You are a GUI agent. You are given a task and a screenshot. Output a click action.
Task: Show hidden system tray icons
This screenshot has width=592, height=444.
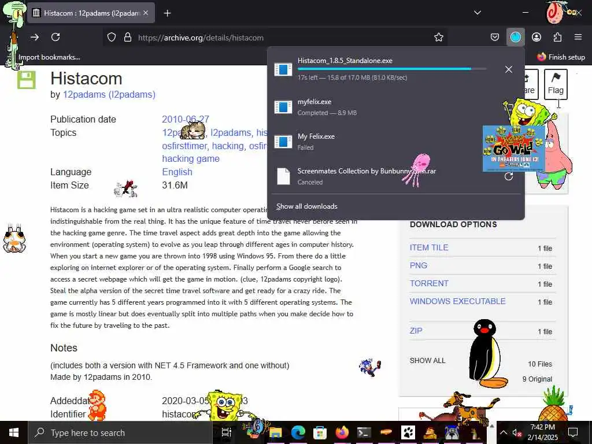click(504, 432)
